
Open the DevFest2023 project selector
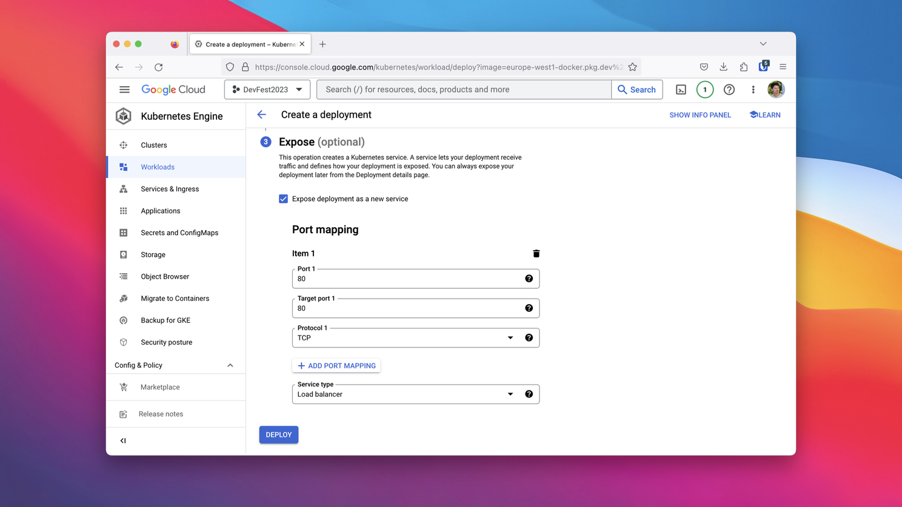[x=267, y=90]
